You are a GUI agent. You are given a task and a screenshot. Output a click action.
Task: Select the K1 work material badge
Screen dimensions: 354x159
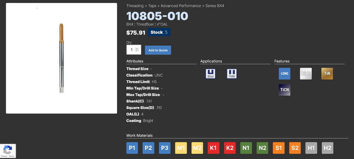[214, 148]
